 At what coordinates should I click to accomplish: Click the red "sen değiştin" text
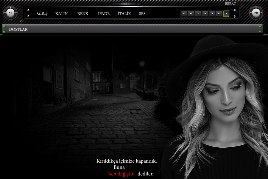[x=122, y=174]
